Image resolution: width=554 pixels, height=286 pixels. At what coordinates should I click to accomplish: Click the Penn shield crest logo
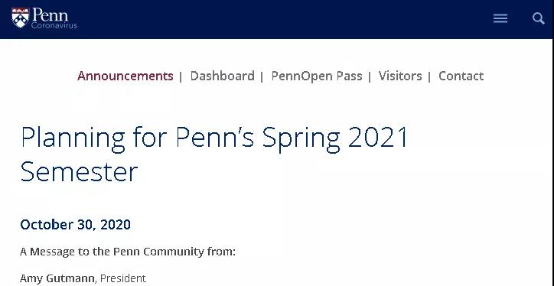coord(20,18)
